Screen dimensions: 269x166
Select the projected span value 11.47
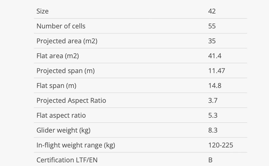(x=216, y=71)
